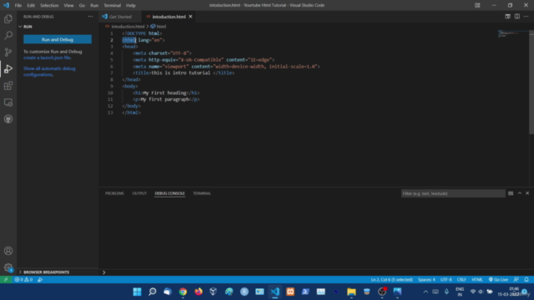
Task: Customize layout icon in title bar
Action: point(477,5)
